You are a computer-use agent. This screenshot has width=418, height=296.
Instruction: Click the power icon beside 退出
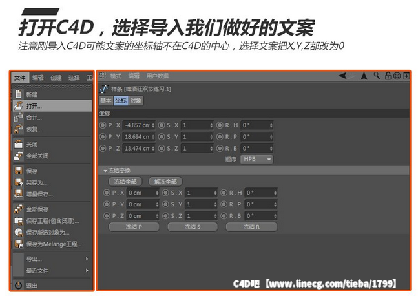pyautogui.click(x=18, y=285)
